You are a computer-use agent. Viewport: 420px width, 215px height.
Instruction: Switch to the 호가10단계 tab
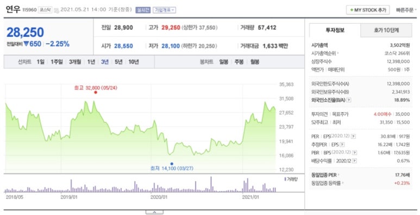pos(386,30)
